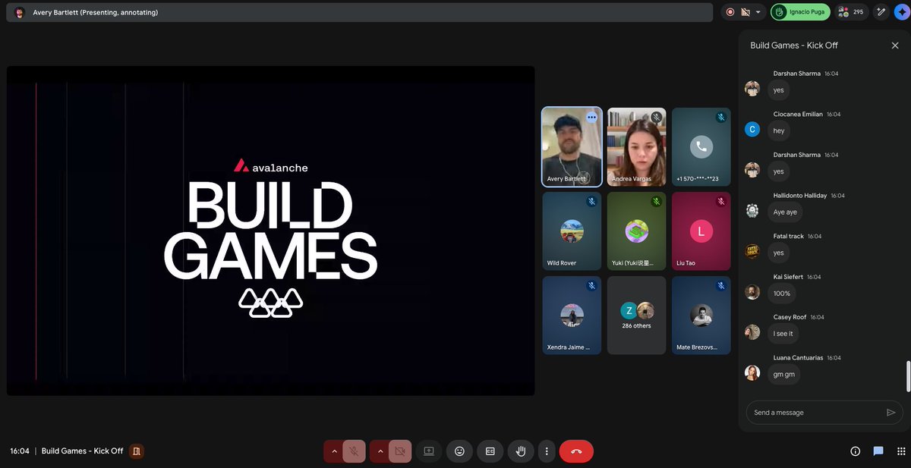Click muted mic icon on Mate Brezovs tile
The width and height of the screenshot is (911, 468).
point(721,286)
